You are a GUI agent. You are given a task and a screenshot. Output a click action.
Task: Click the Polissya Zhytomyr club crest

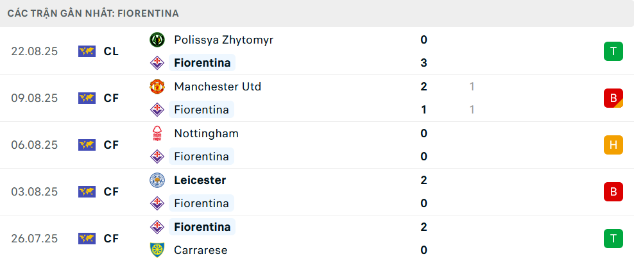pyautogui.click(x=157, y=40)
